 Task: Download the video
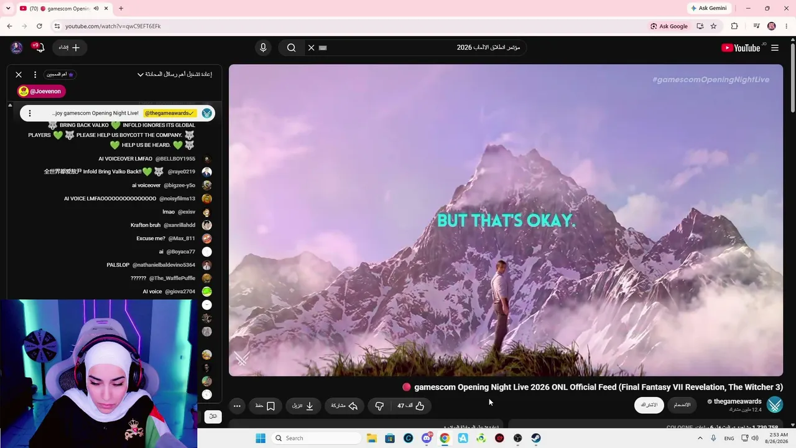[303, 406]
